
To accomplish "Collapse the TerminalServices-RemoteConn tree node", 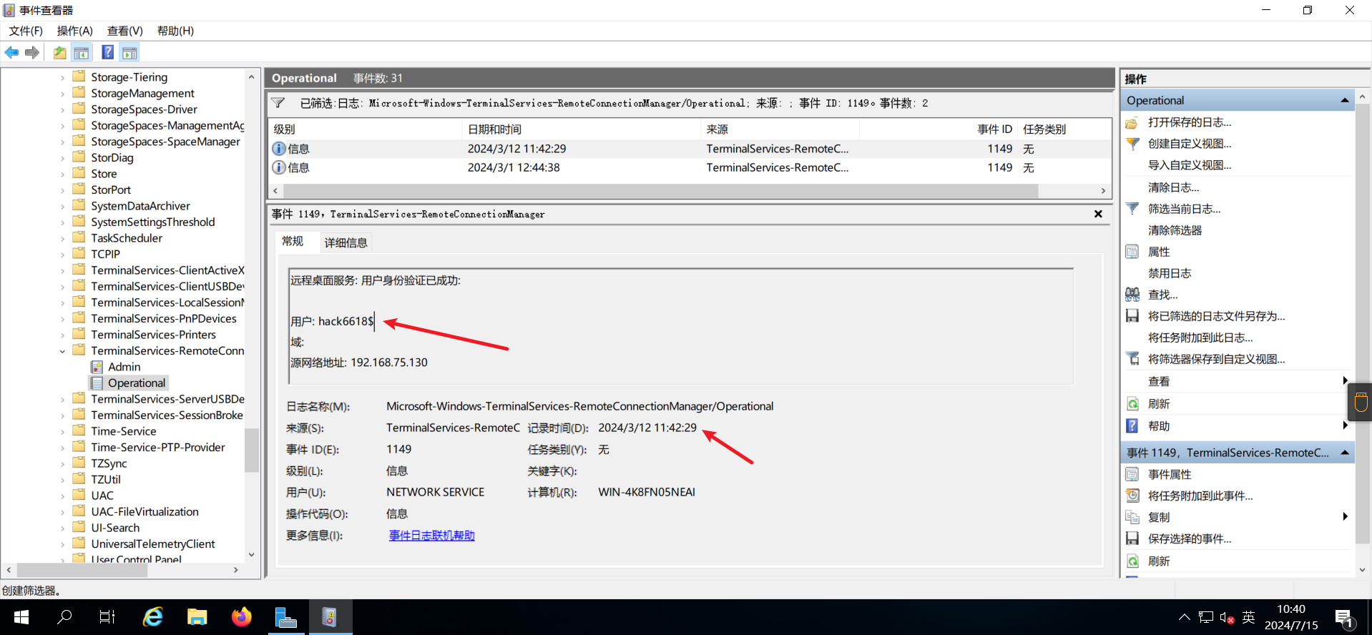I will click(62, 351).
